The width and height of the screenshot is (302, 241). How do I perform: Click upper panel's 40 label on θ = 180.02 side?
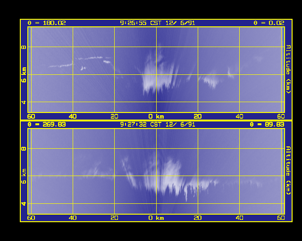coord(73,116)
